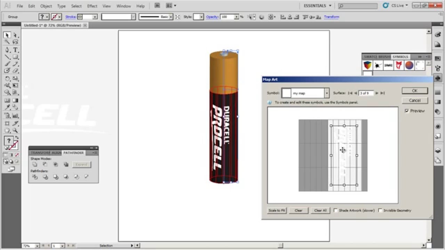This screenshot has height=250, width=445.
Task: Select the Selection tool arrow
Action: (x=7, y=35)
